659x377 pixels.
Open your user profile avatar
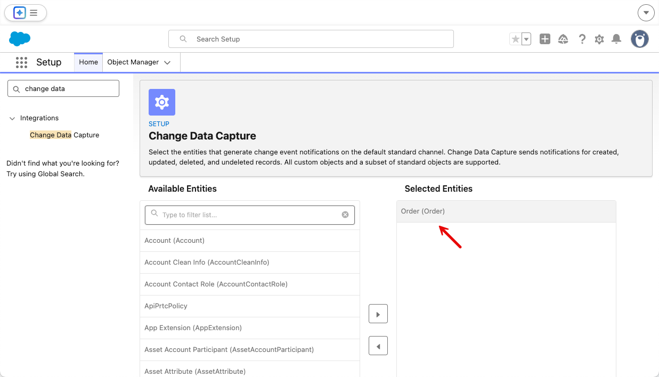point(639,38)
